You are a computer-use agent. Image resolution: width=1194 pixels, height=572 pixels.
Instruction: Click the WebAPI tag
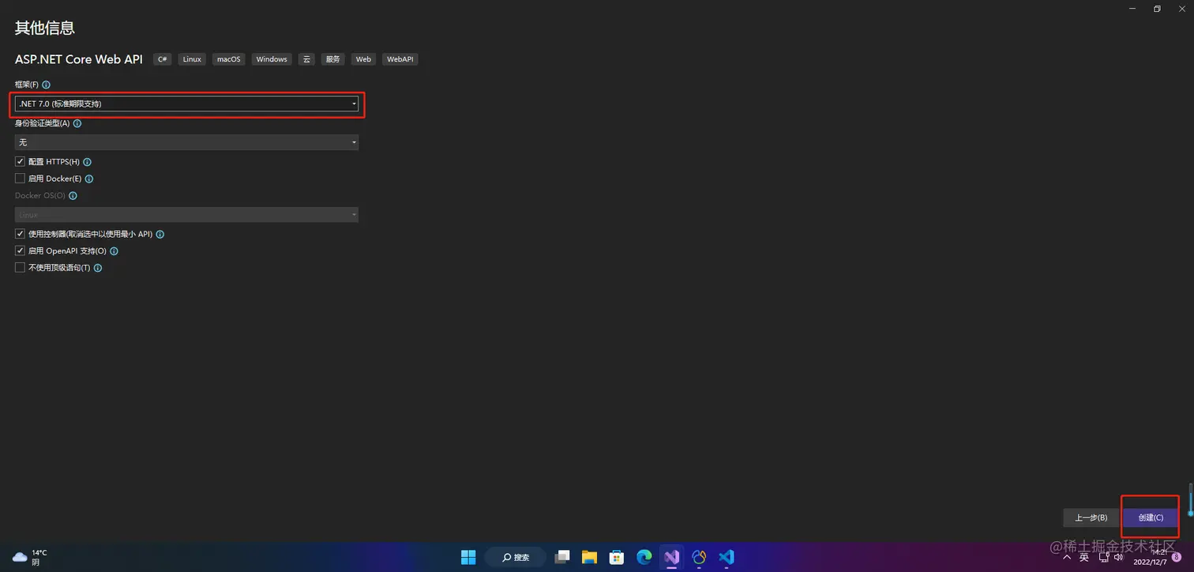400,59
